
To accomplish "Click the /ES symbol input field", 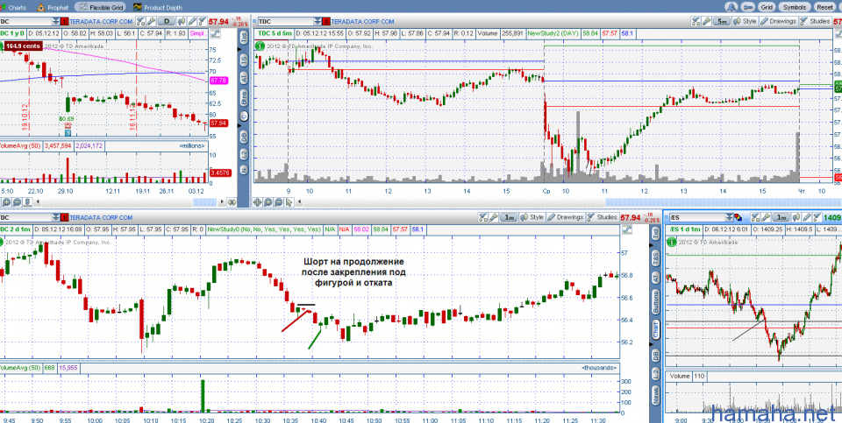I will pos(697,217).
